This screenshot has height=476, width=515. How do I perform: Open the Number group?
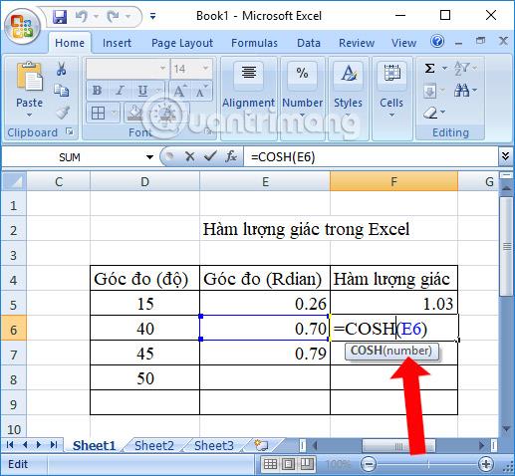(x=302, y=99)
